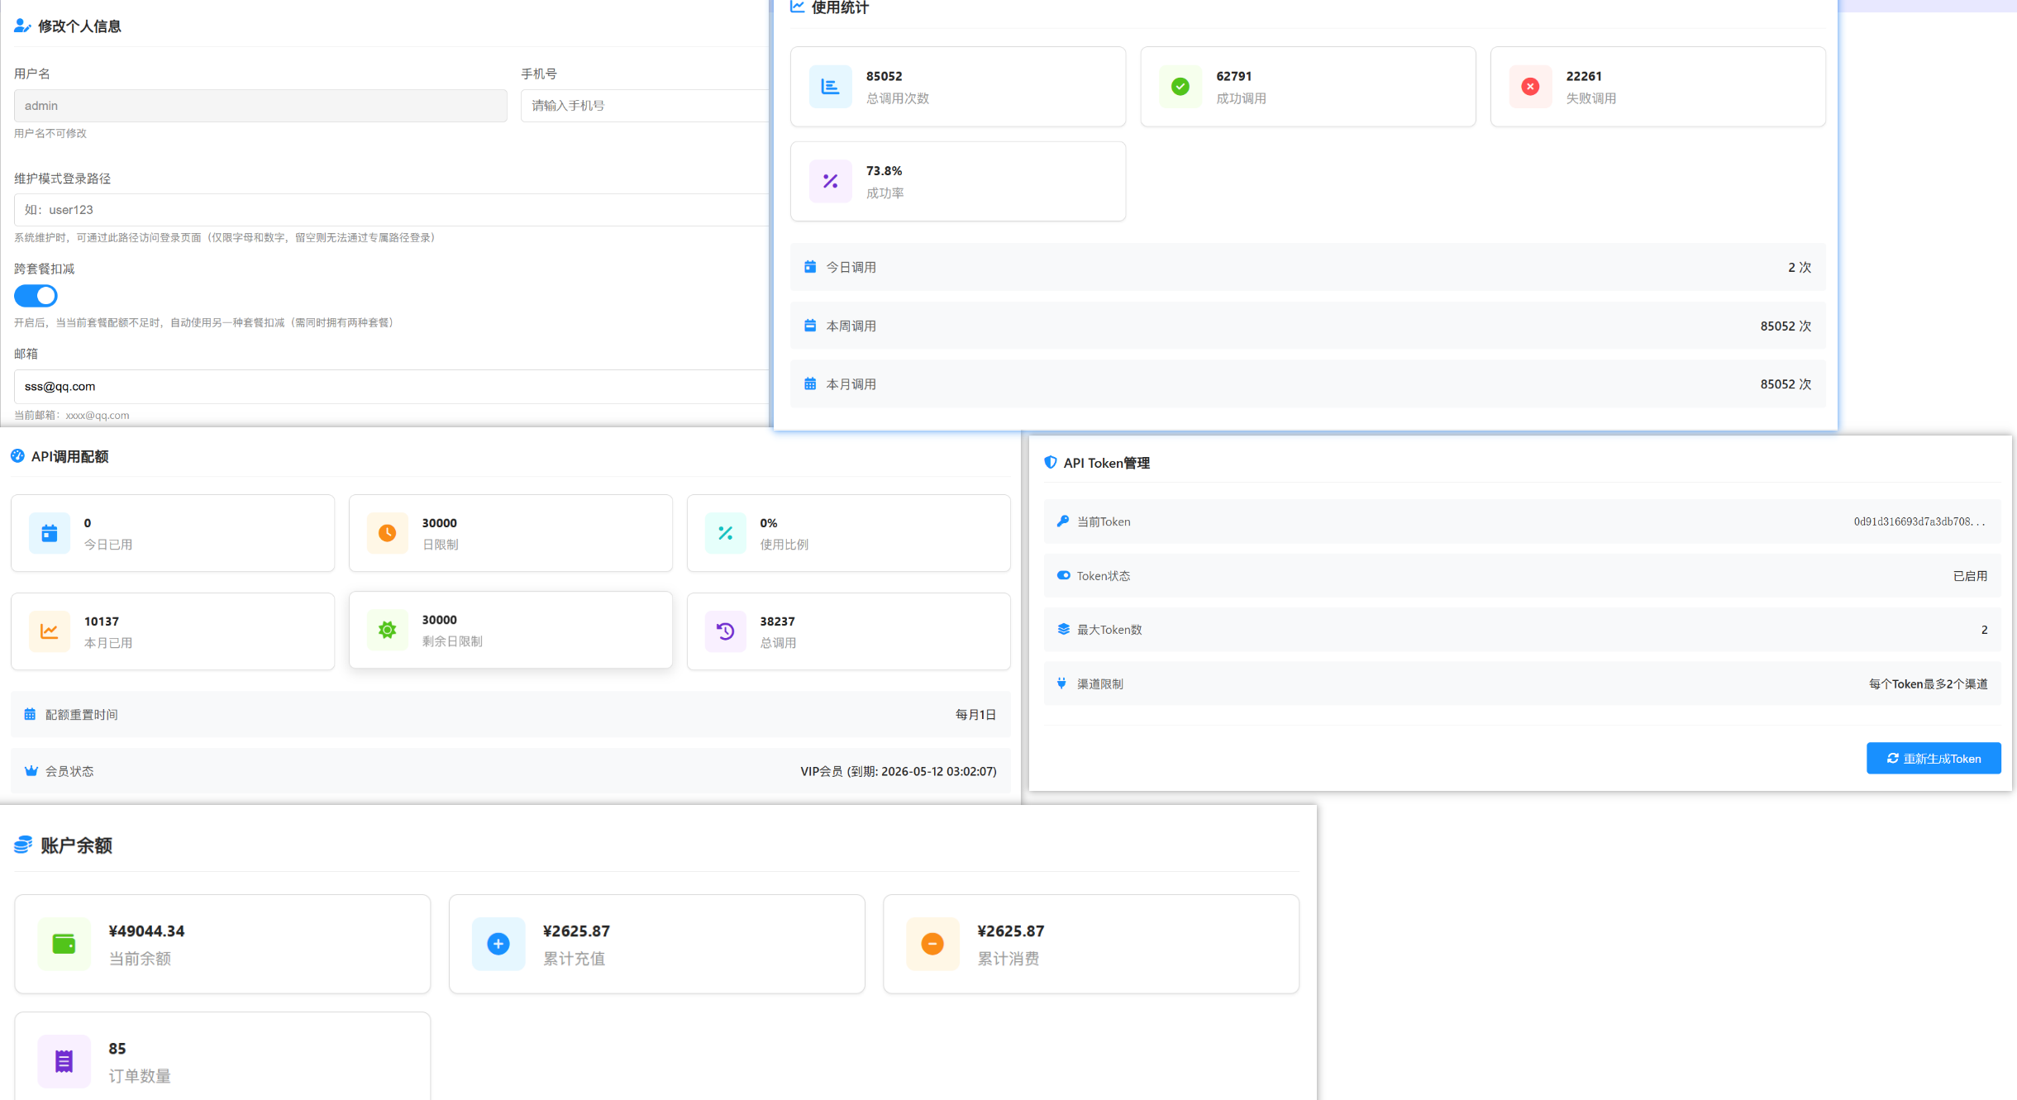Click the 今日已用 blue calendar icon
This screenshot has width=2017, height=1100.
pos(50,533)
